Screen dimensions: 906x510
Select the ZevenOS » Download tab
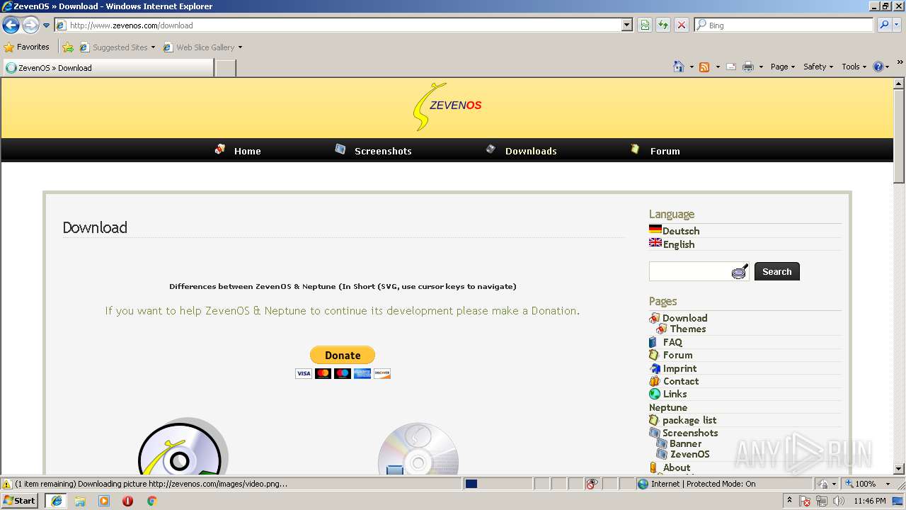coord(108,68)
